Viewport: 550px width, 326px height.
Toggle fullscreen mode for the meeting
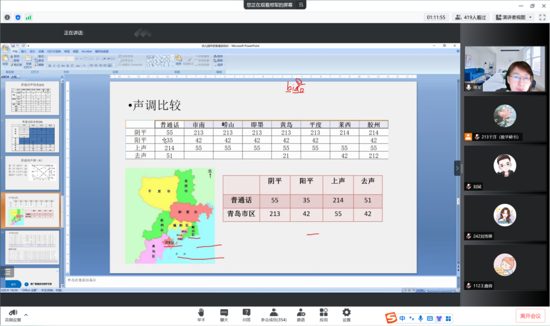[x=542, y=17]
